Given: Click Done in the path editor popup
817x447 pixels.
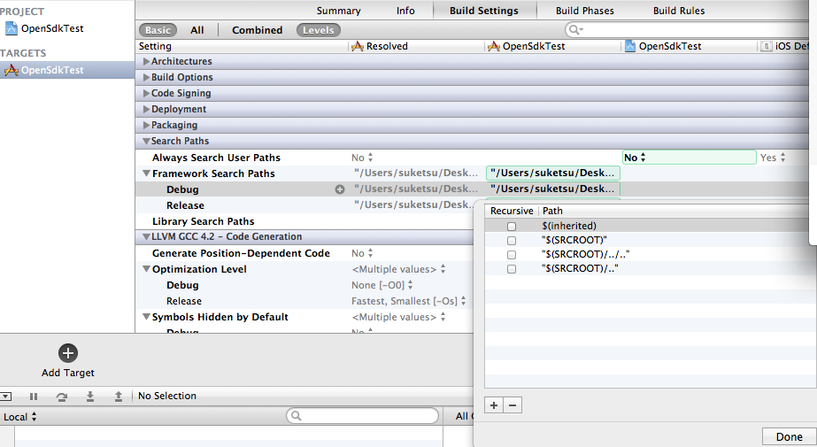Looking at the screenshot, I should click(x=789, y=436).
